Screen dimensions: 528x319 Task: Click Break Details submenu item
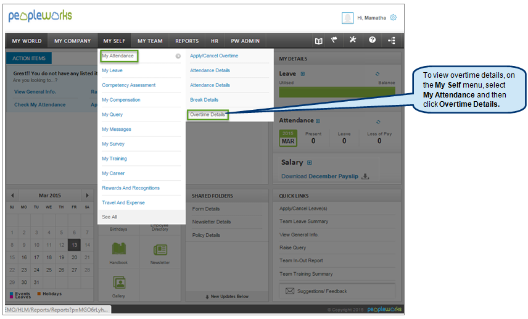(204, 100)
